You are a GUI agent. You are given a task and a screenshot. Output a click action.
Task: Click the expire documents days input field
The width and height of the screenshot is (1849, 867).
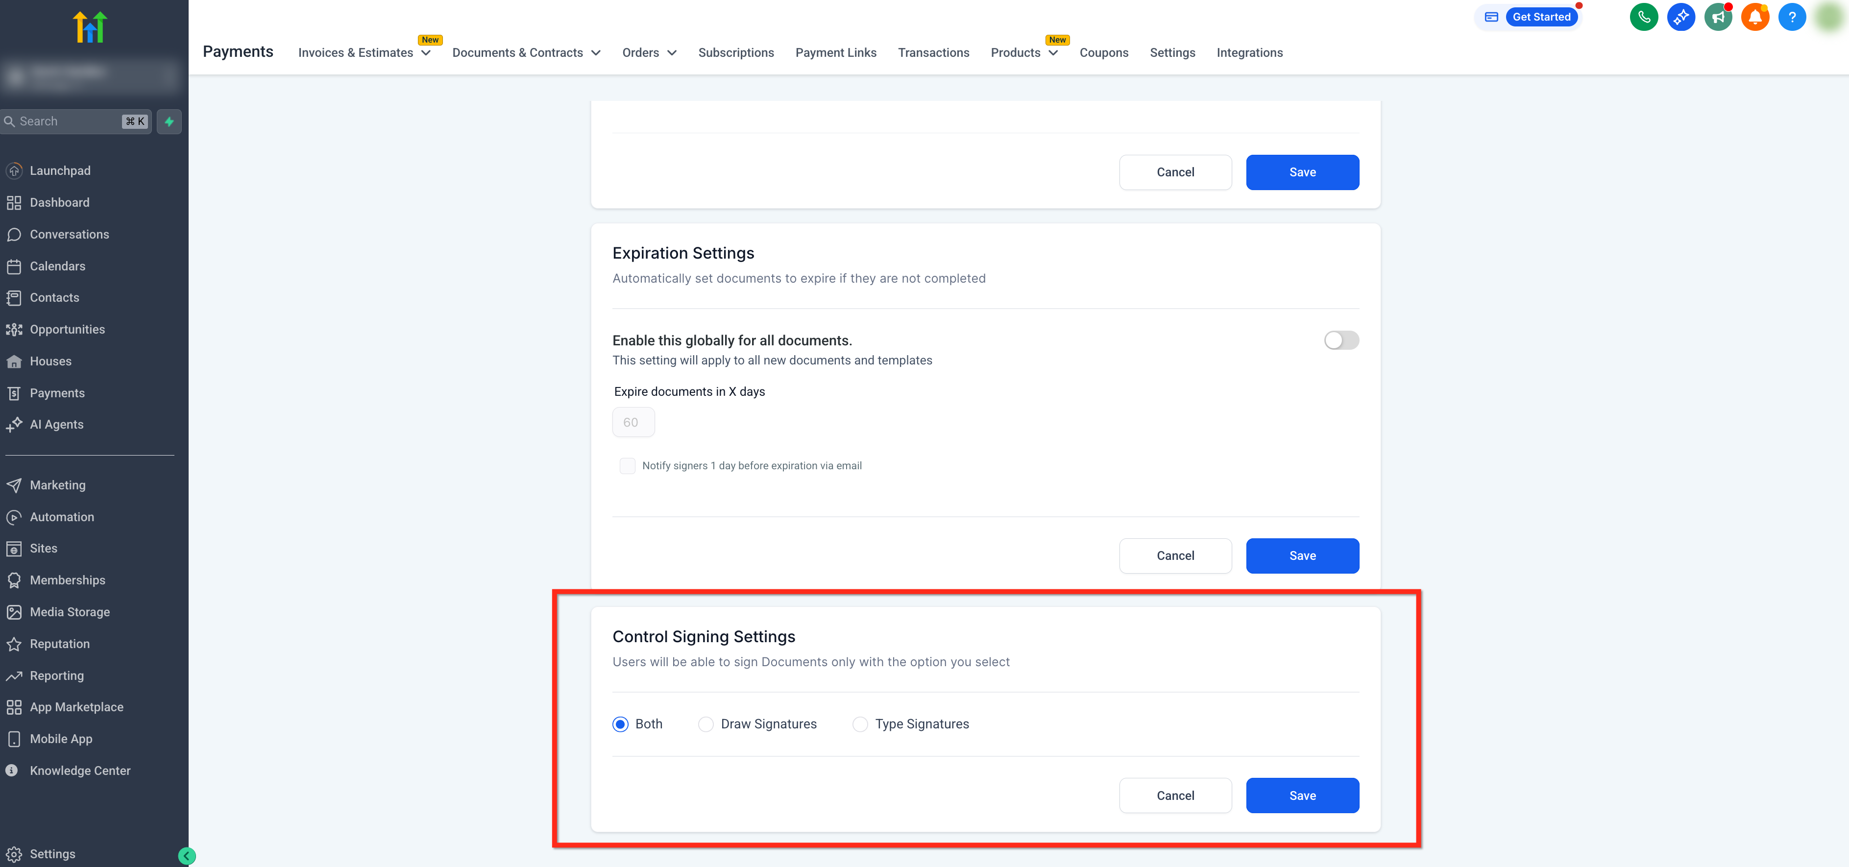tap(633, 422)
